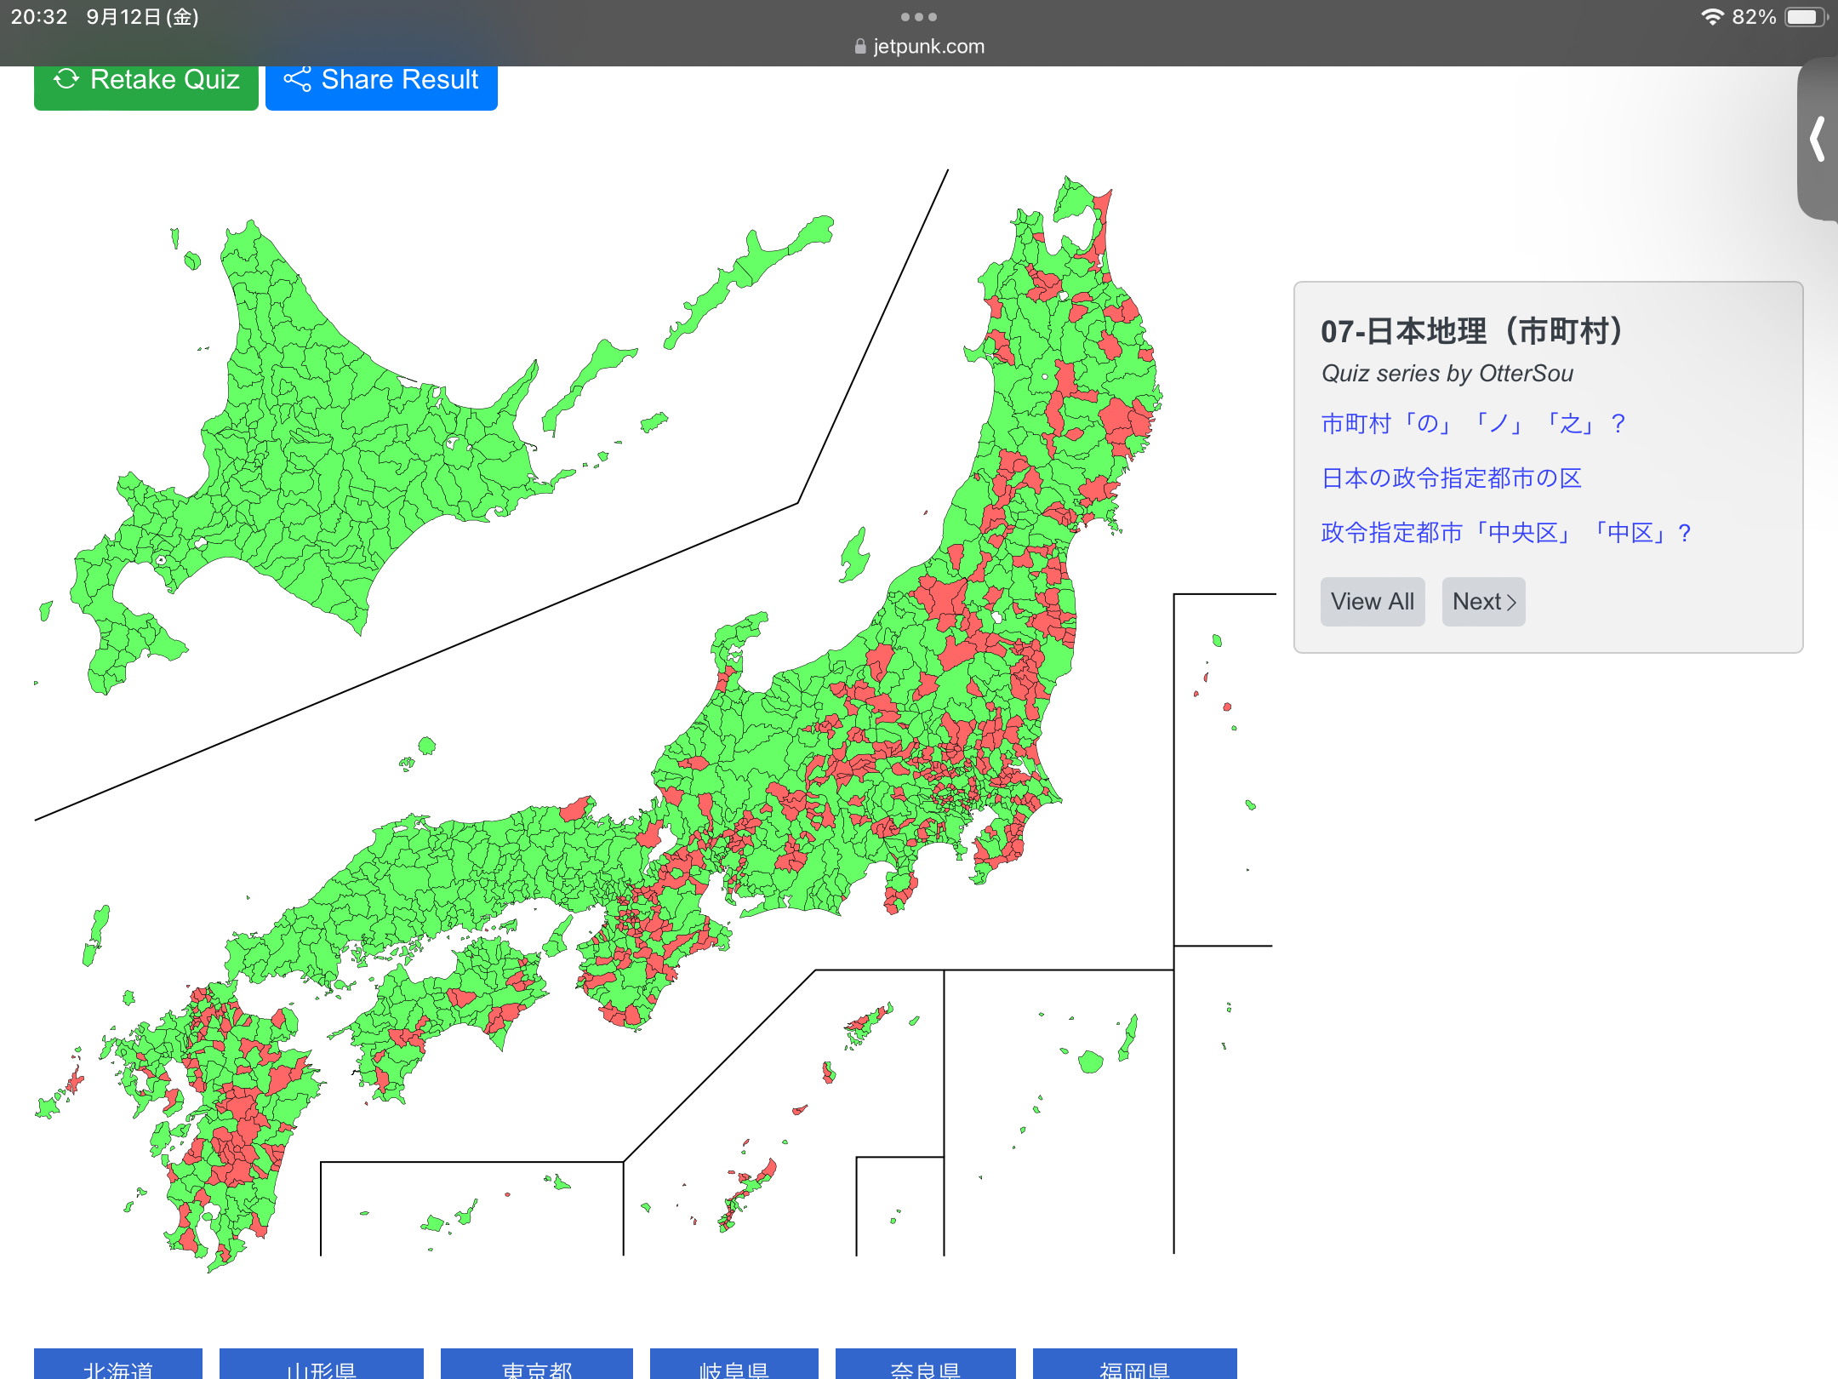
Task: Click the View All button
Action: 1372,602
